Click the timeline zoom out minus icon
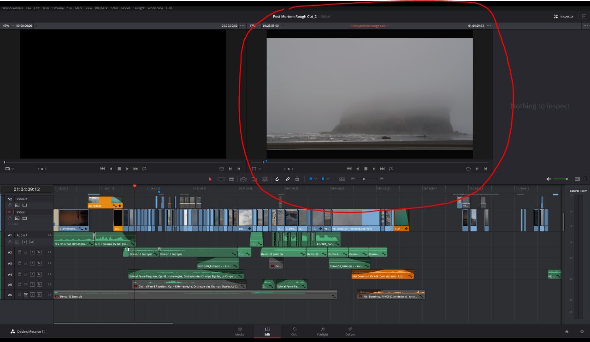 (x=353, y=179)
